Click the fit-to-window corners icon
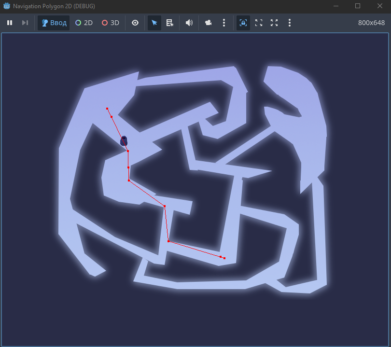391x347 pixels. coord(259,23)
